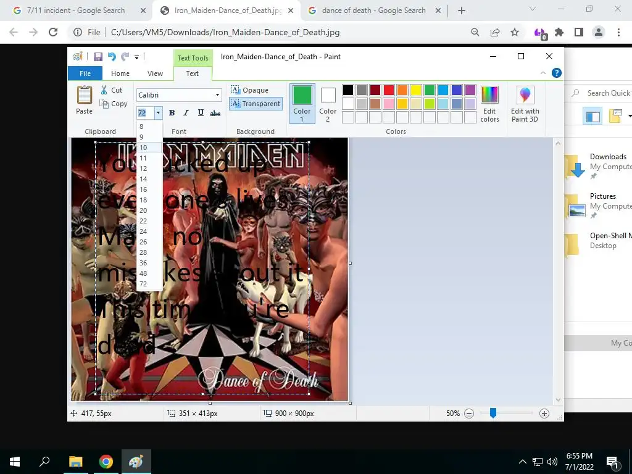Select Color 1 button
632x474 pixels.
tap(302, 104)
